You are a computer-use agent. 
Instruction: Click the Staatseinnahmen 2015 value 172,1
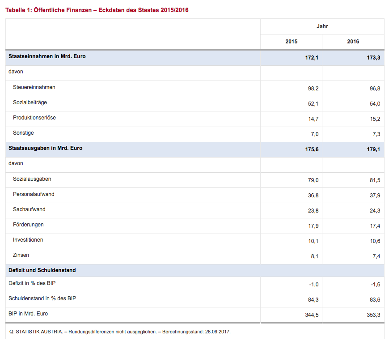(312, 58)
